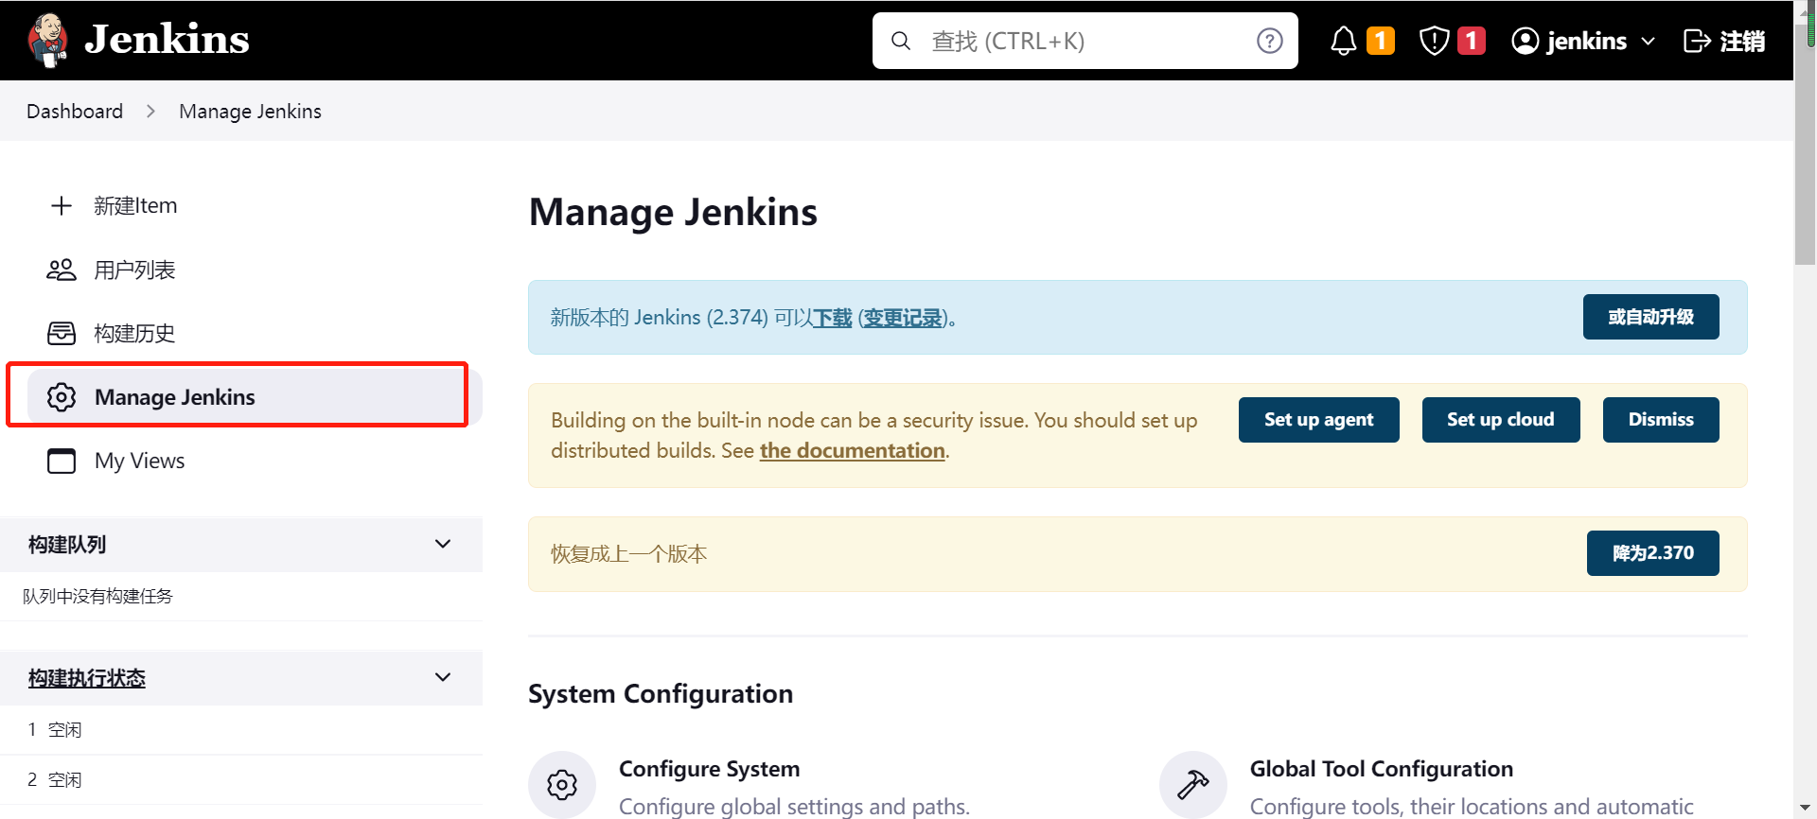Screen dimensions: 1817x819
Task: Click the 降为2.370 downgrade button
Action: [1652, 553]
